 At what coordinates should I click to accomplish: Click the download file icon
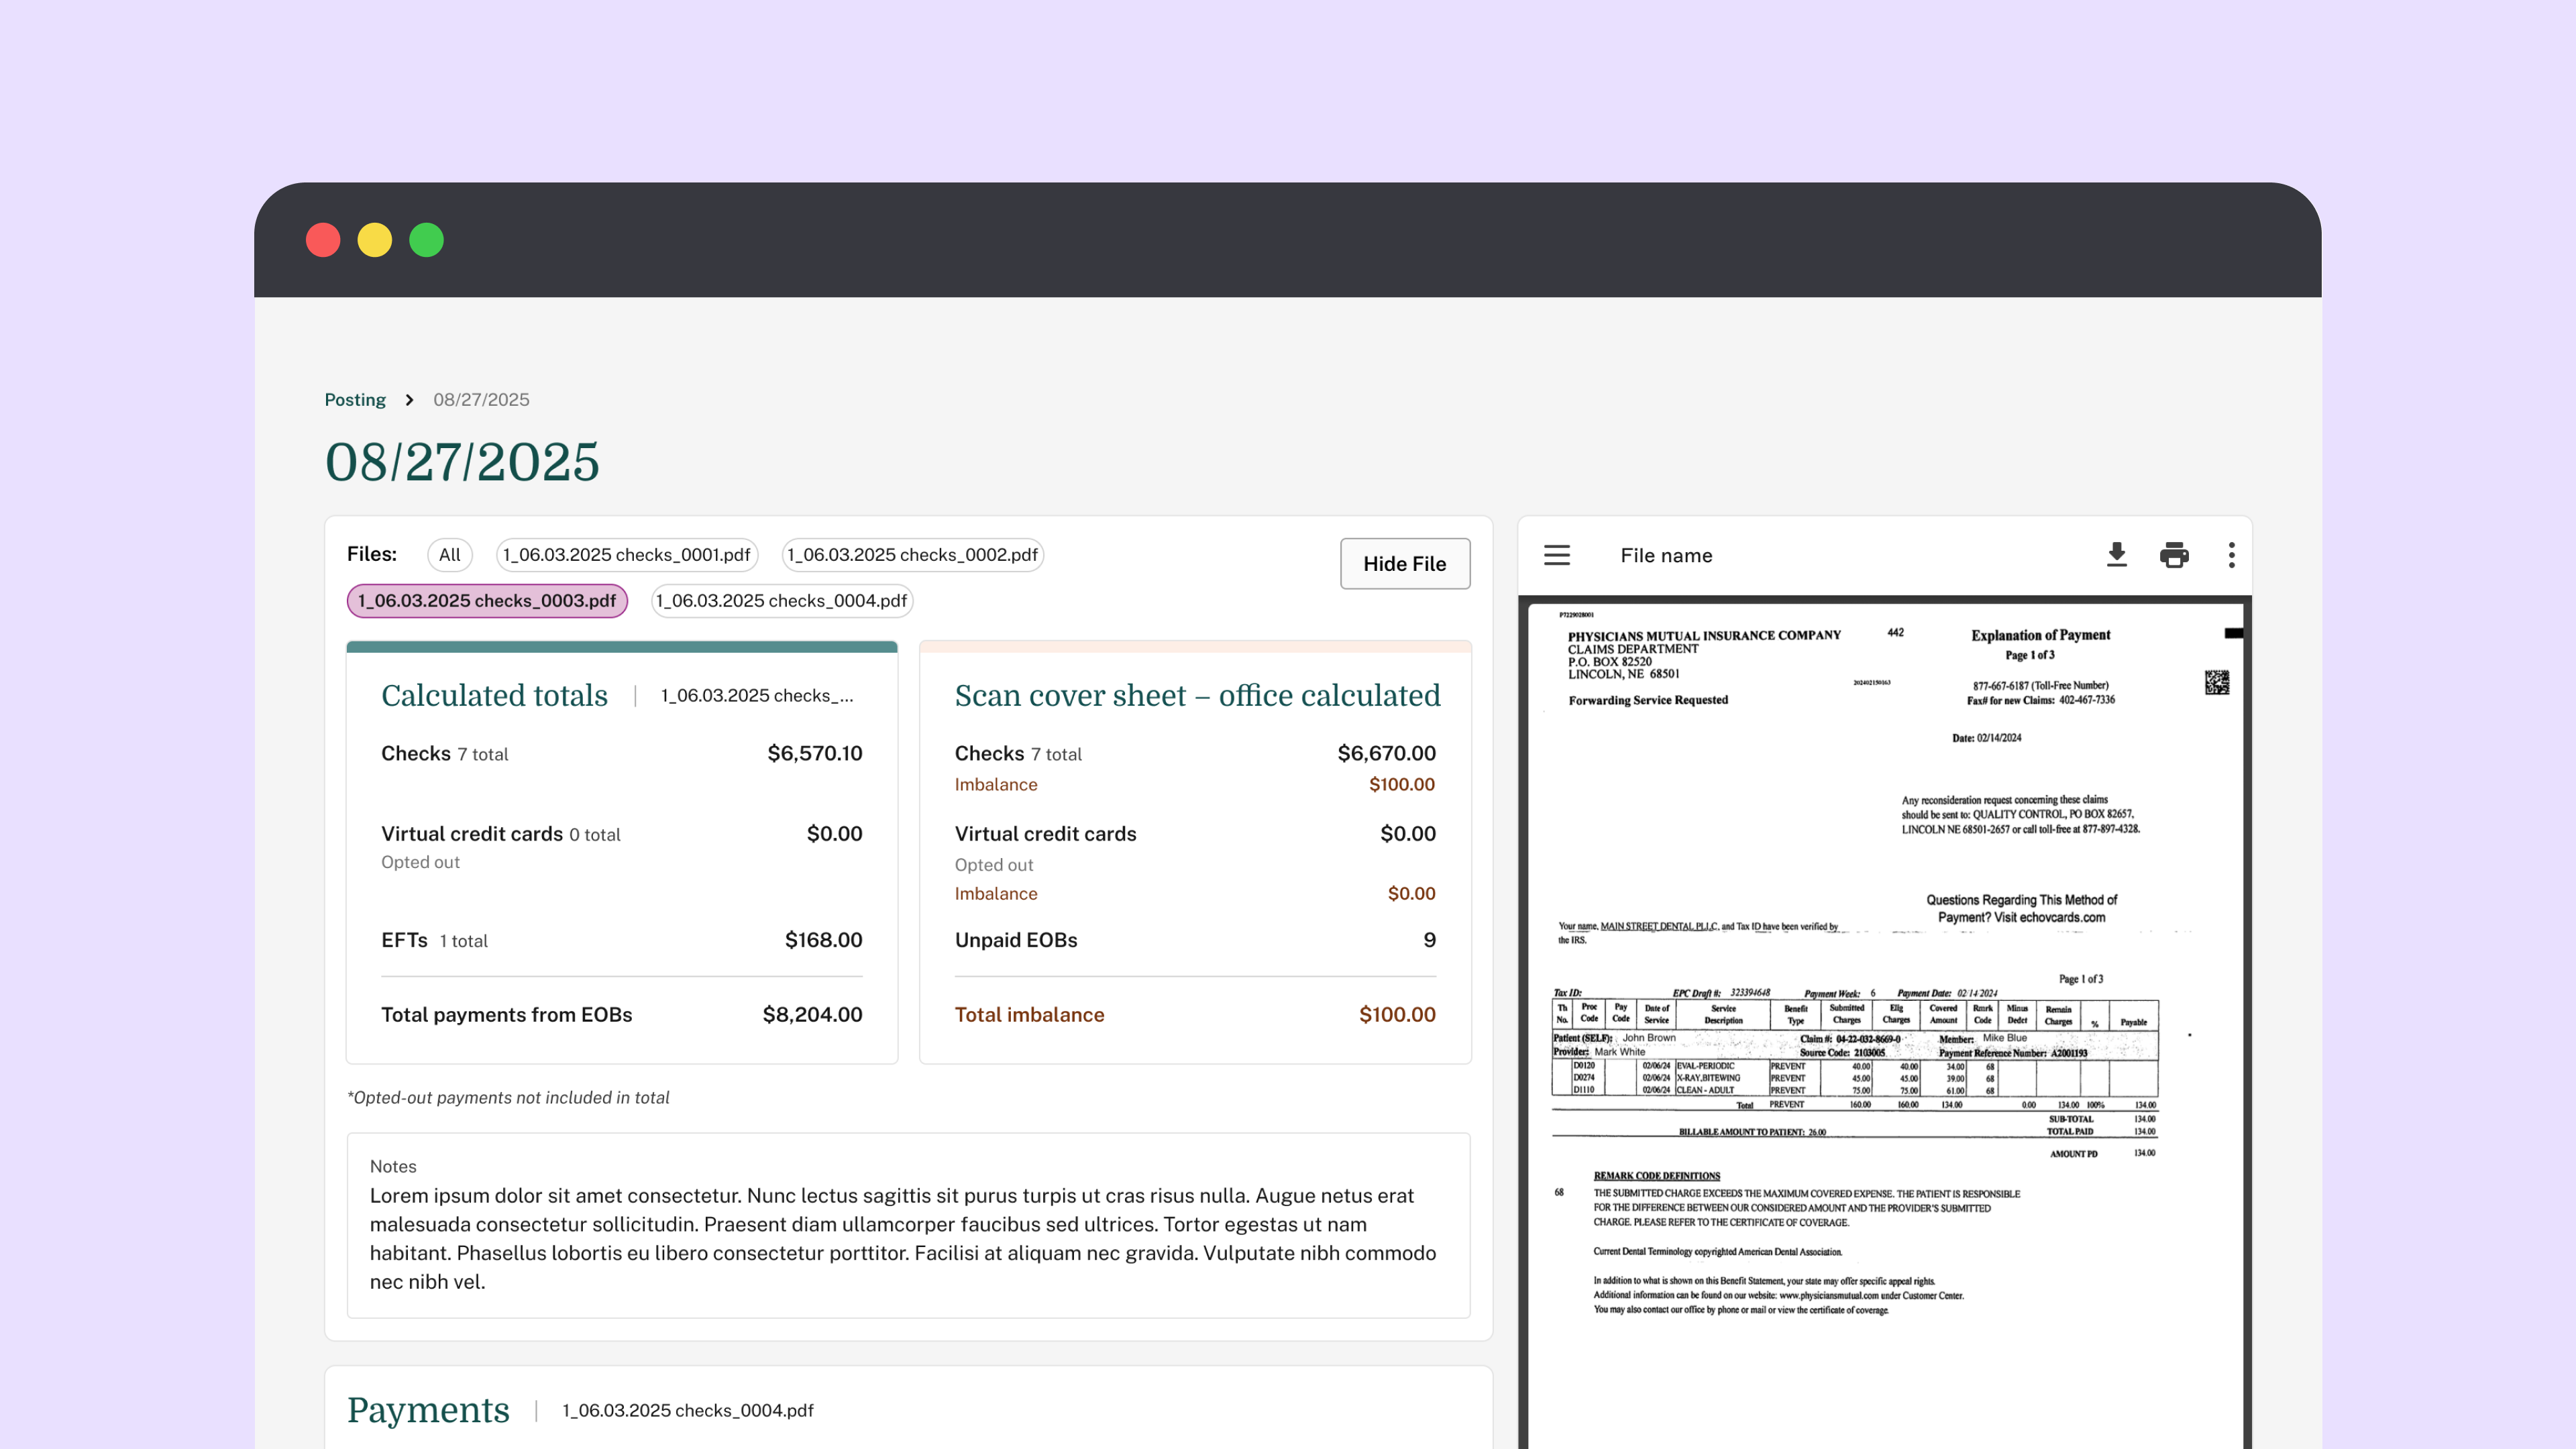tap(2116, 555)
